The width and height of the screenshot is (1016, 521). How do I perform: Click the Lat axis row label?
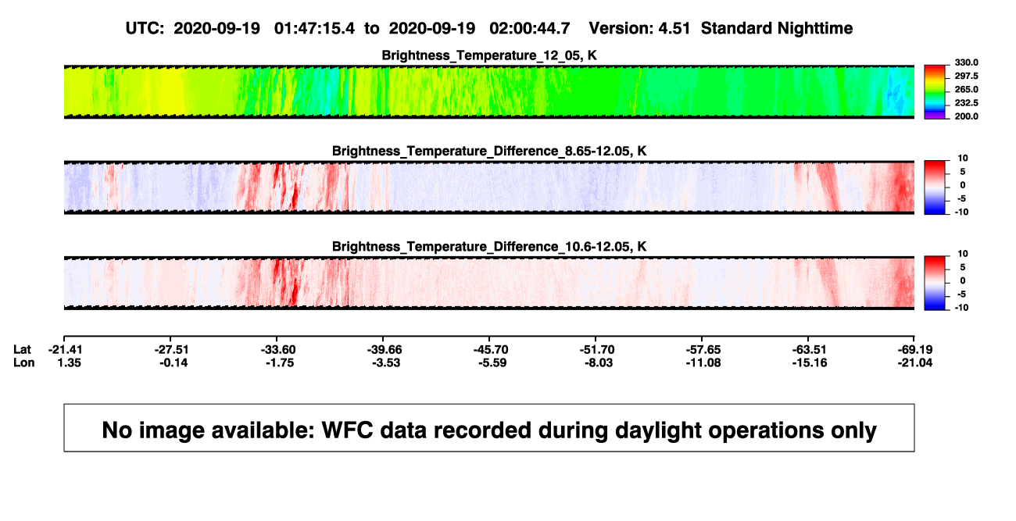[23, 349]
